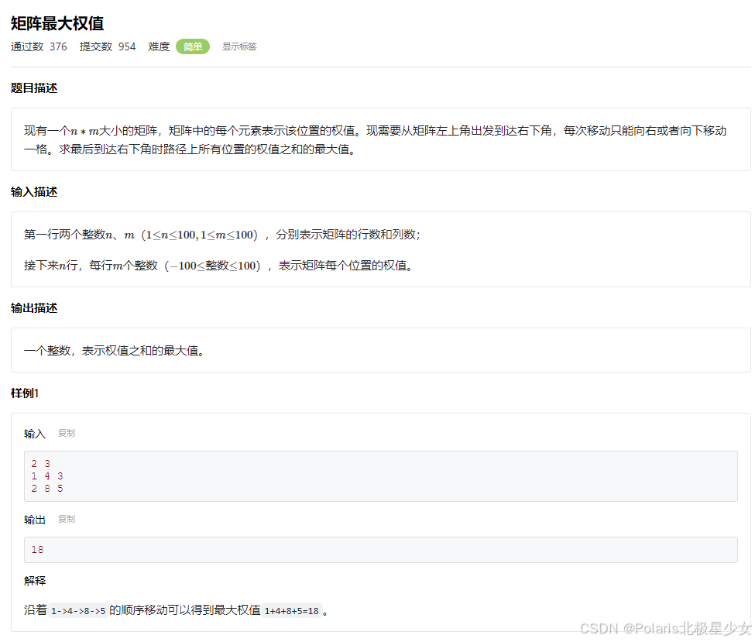Copy the sample input via 复制 next to 输入
Image resolution: width=755 pixels, height=642 pixels.
tap(67, 433)
